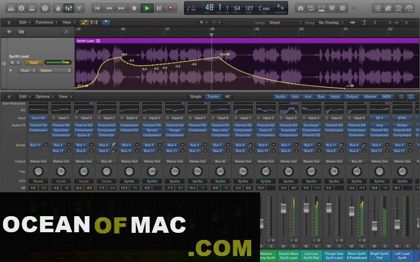Open the Drag No Overlap dropdown
The height and width of the screenshot is (262, 420).
pyautogui.click(x=331, y=23)
